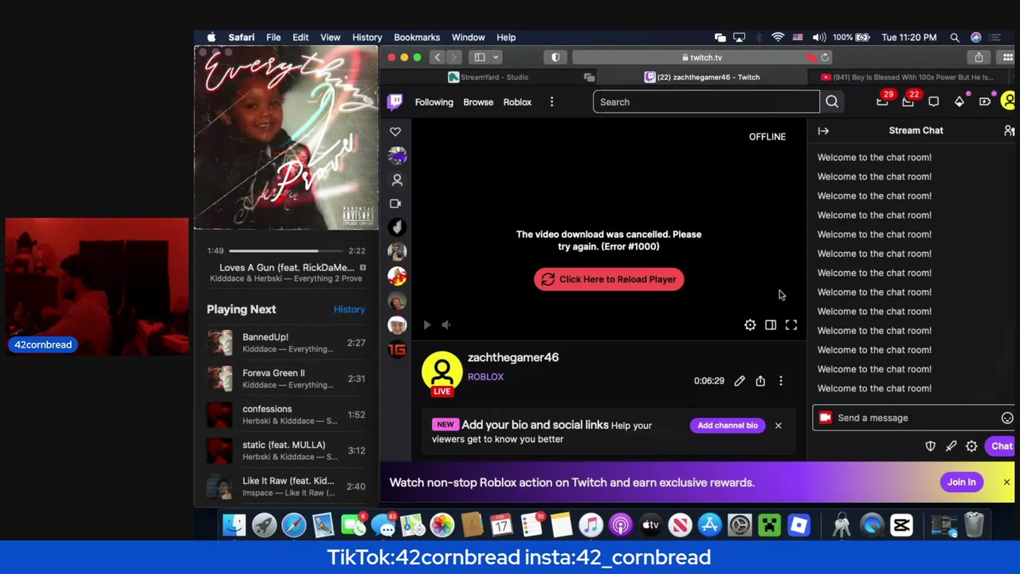
Task: Mute the Twitch player volume
Action: (446, 324)
